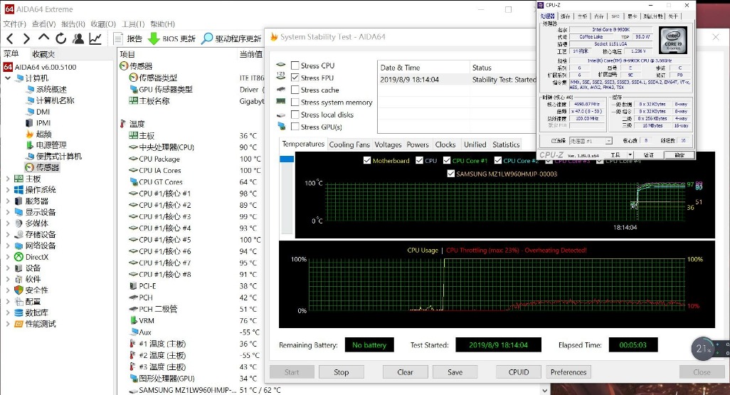The height and width of the screenshot is (395, 730).
Task: Enable the Stress cache checkbox
Action: 295,90
